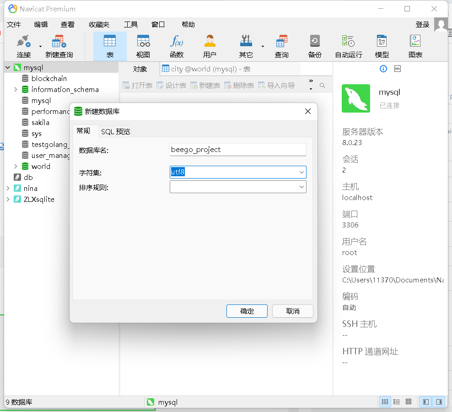
Task: Click the DDL icon in right panel
Action: 397,69
